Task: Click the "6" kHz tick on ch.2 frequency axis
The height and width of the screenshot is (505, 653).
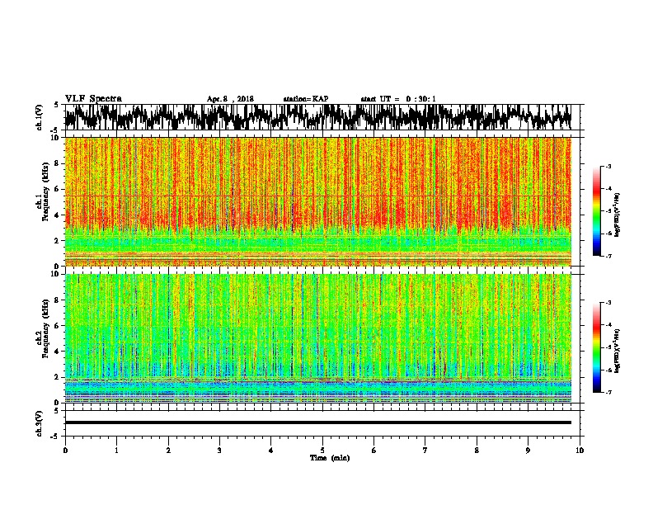Action: point(58,325)
